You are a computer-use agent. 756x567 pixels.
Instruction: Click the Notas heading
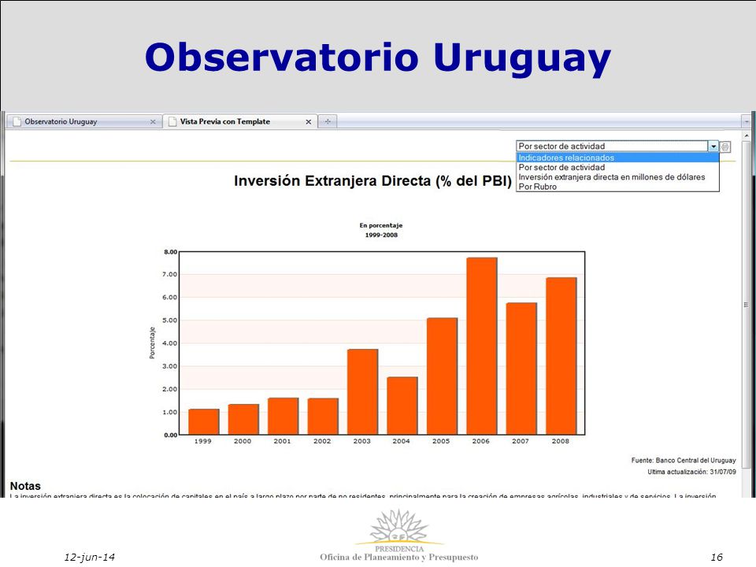25,486
